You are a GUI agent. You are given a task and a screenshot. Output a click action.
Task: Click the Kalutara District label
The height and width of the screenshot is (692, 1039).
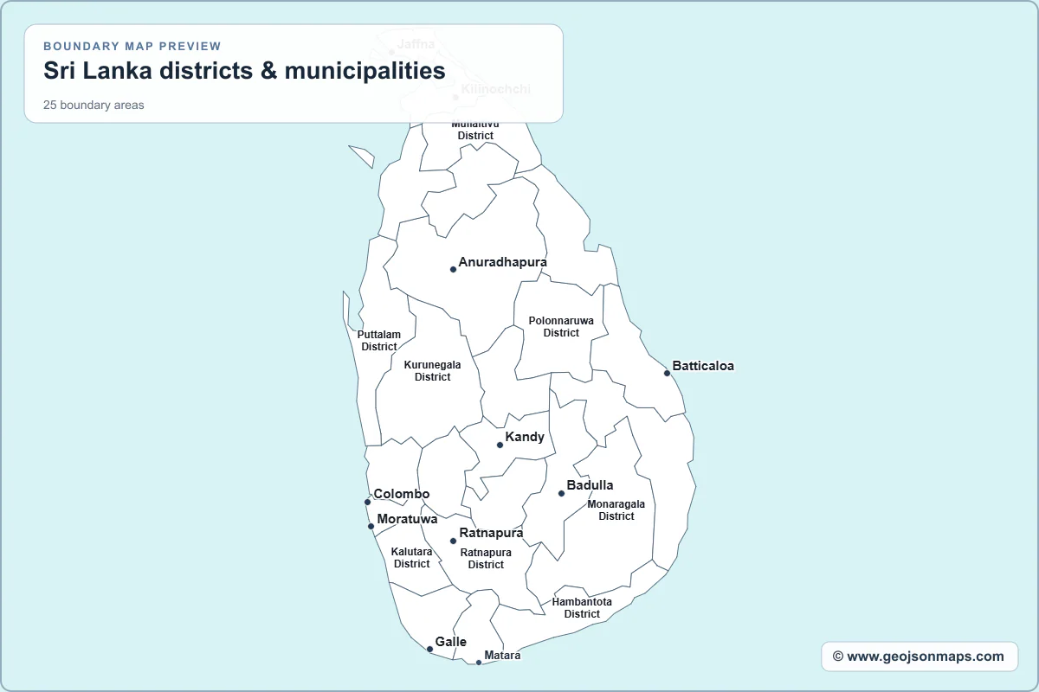pos(412,558)
